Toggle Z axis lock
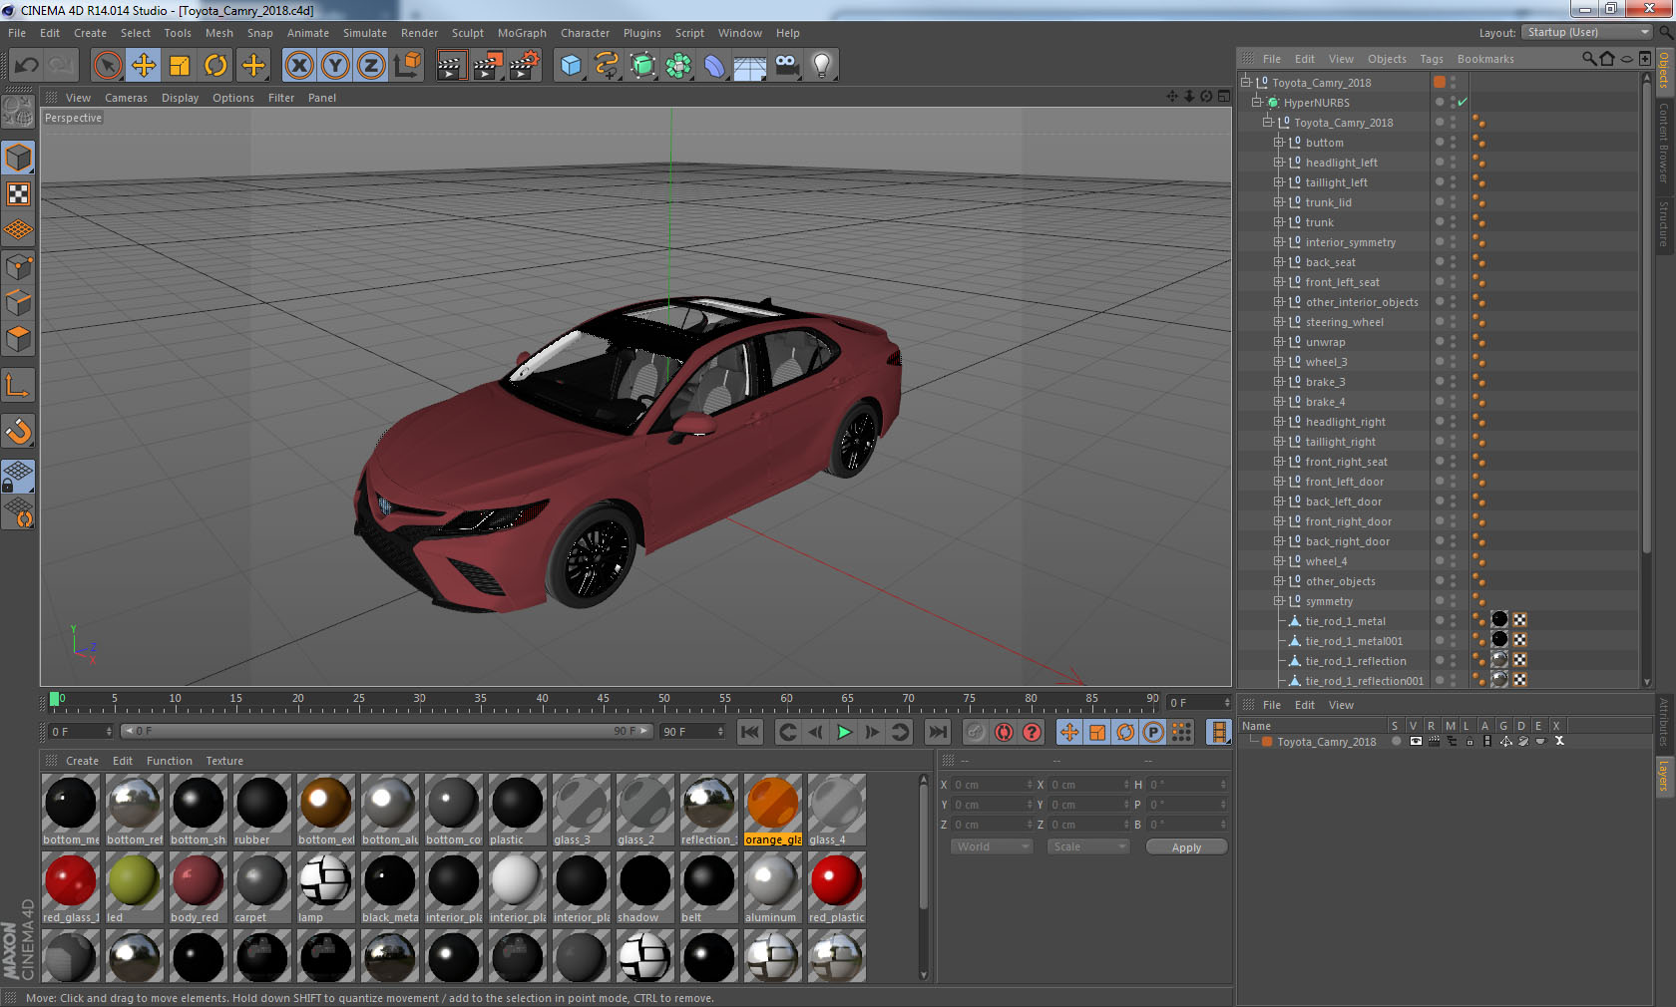1676x1007 pixels. click(370, 66)
